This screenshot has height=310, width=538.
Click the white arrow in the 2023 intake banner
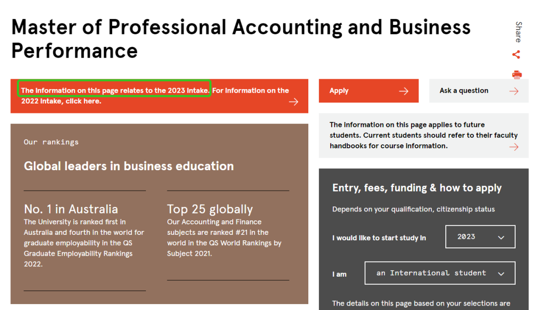coord(293,102)
